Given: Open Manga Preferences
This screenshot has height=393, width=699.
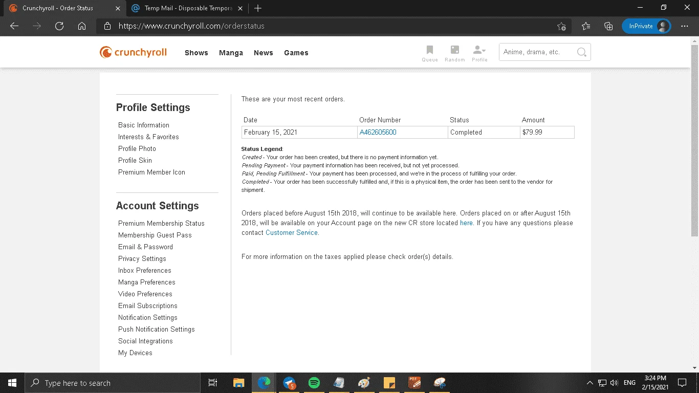Looking at the screenshot, I should pos(147,282).
